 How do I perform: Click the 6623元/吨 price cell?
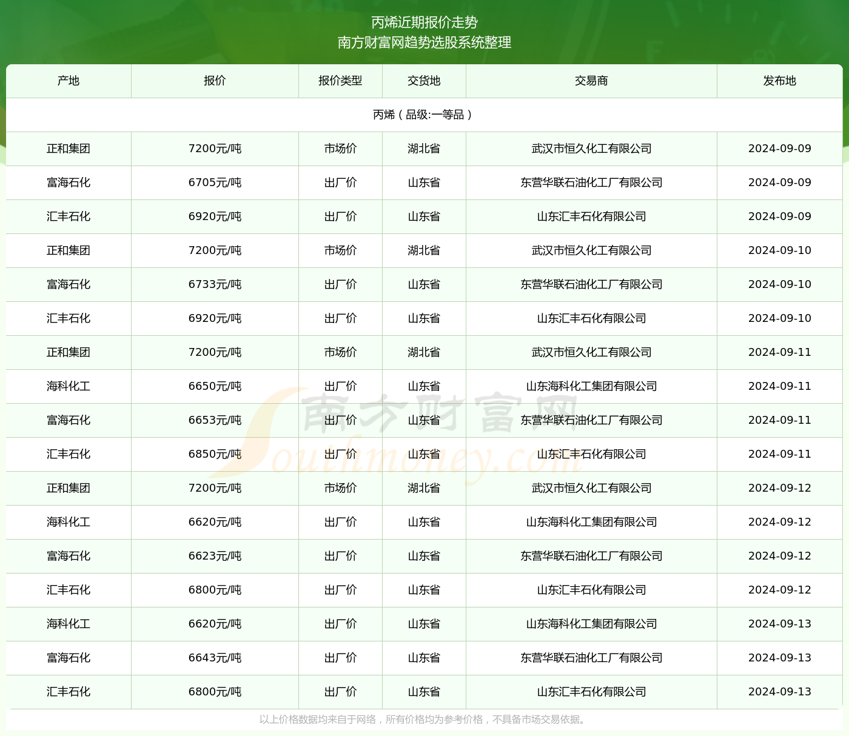(215, 556)
